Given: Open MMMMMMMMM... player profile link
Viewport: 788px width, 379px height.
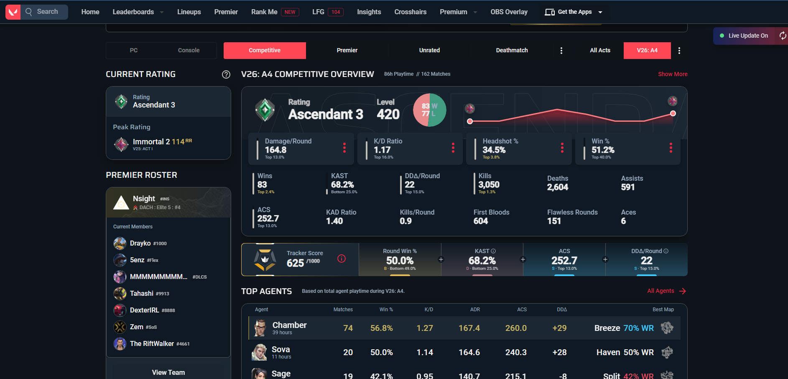Looking at the screenshot, I should pos(158,277).
